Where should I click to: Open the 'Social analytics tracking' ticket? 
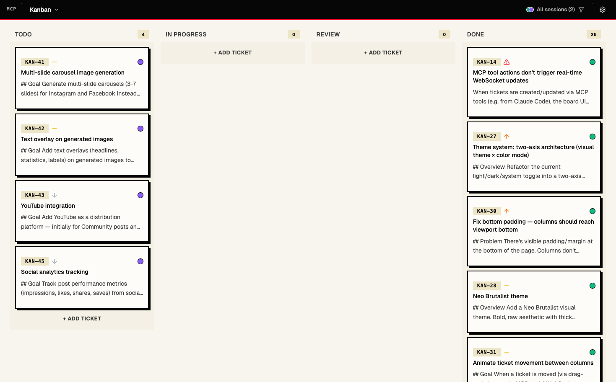pos(55,272)
